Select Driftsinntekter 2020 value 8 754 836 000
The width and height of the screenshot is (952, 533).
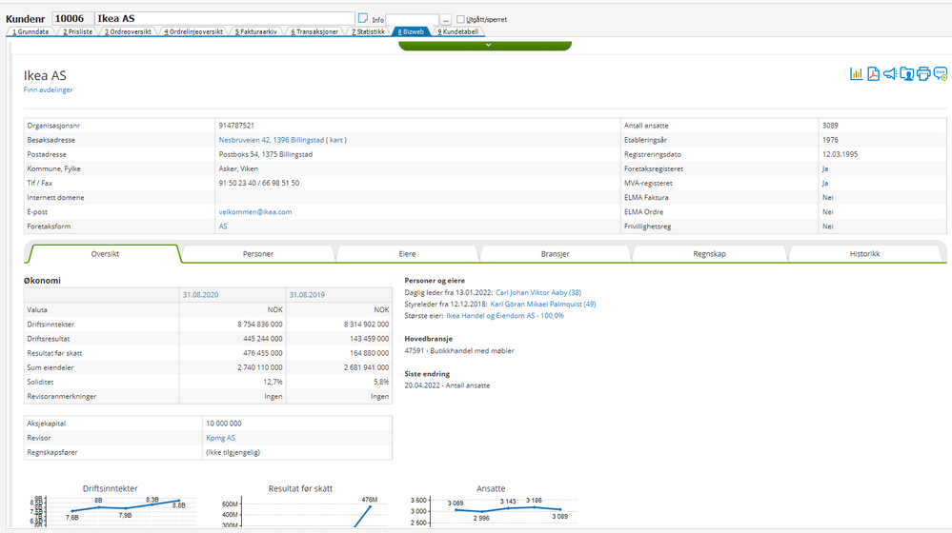pos(260,325)
